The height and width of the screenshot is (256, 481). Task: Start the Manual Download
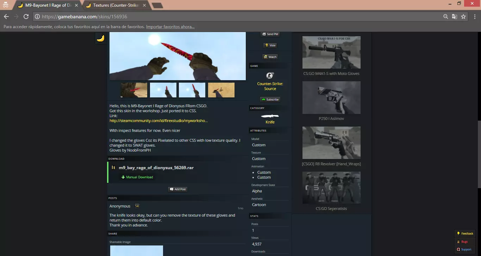pos(137,177)
